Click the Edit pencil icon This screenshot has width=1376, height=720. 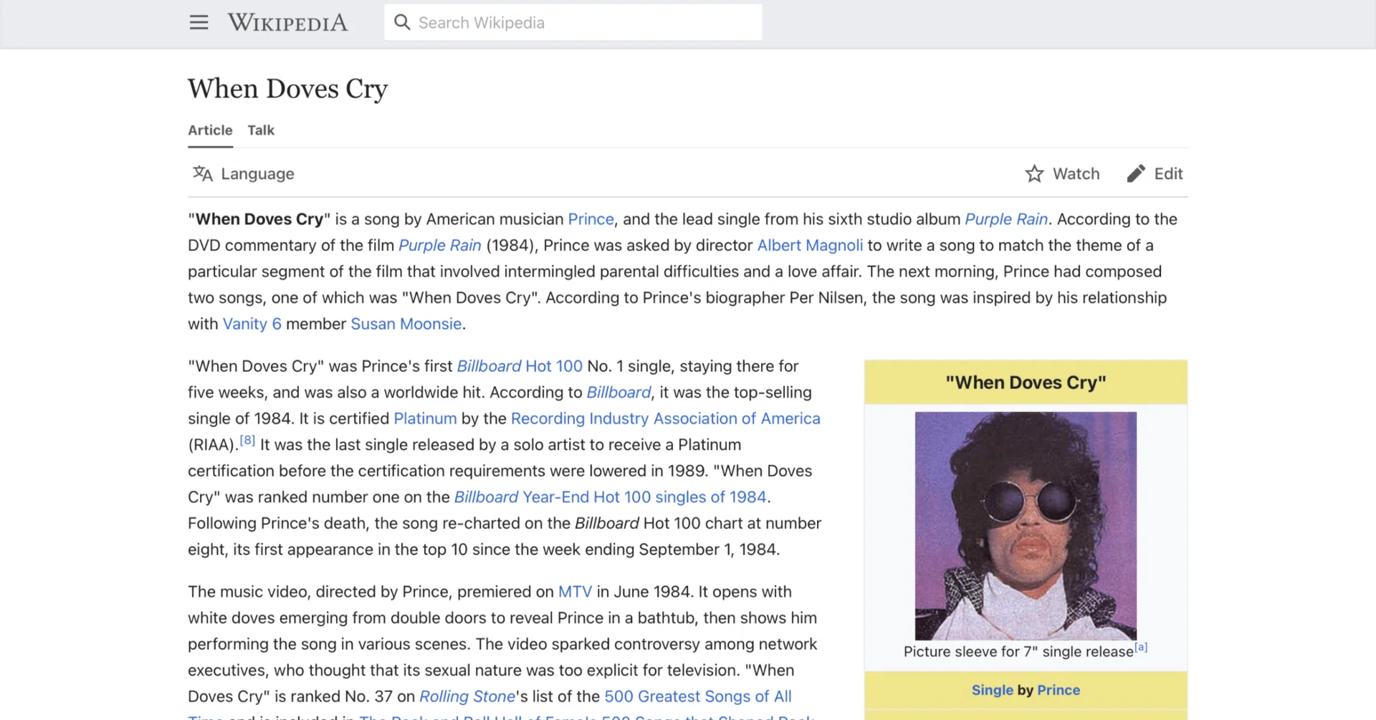[x=1136, y=173]
